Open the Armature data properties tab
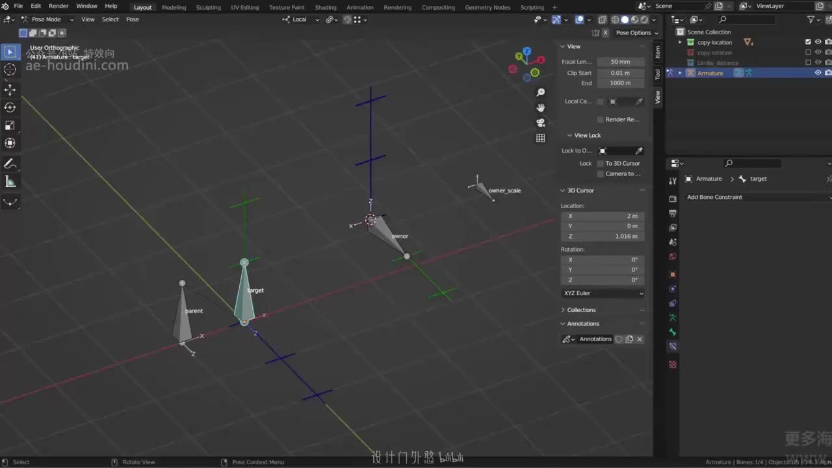 pyautogui.click(x=673, y=318)
